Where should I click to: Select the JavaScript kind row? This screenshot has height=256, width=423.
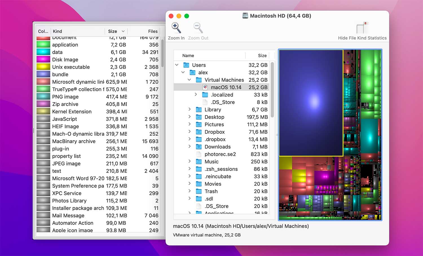click(98, 119)
